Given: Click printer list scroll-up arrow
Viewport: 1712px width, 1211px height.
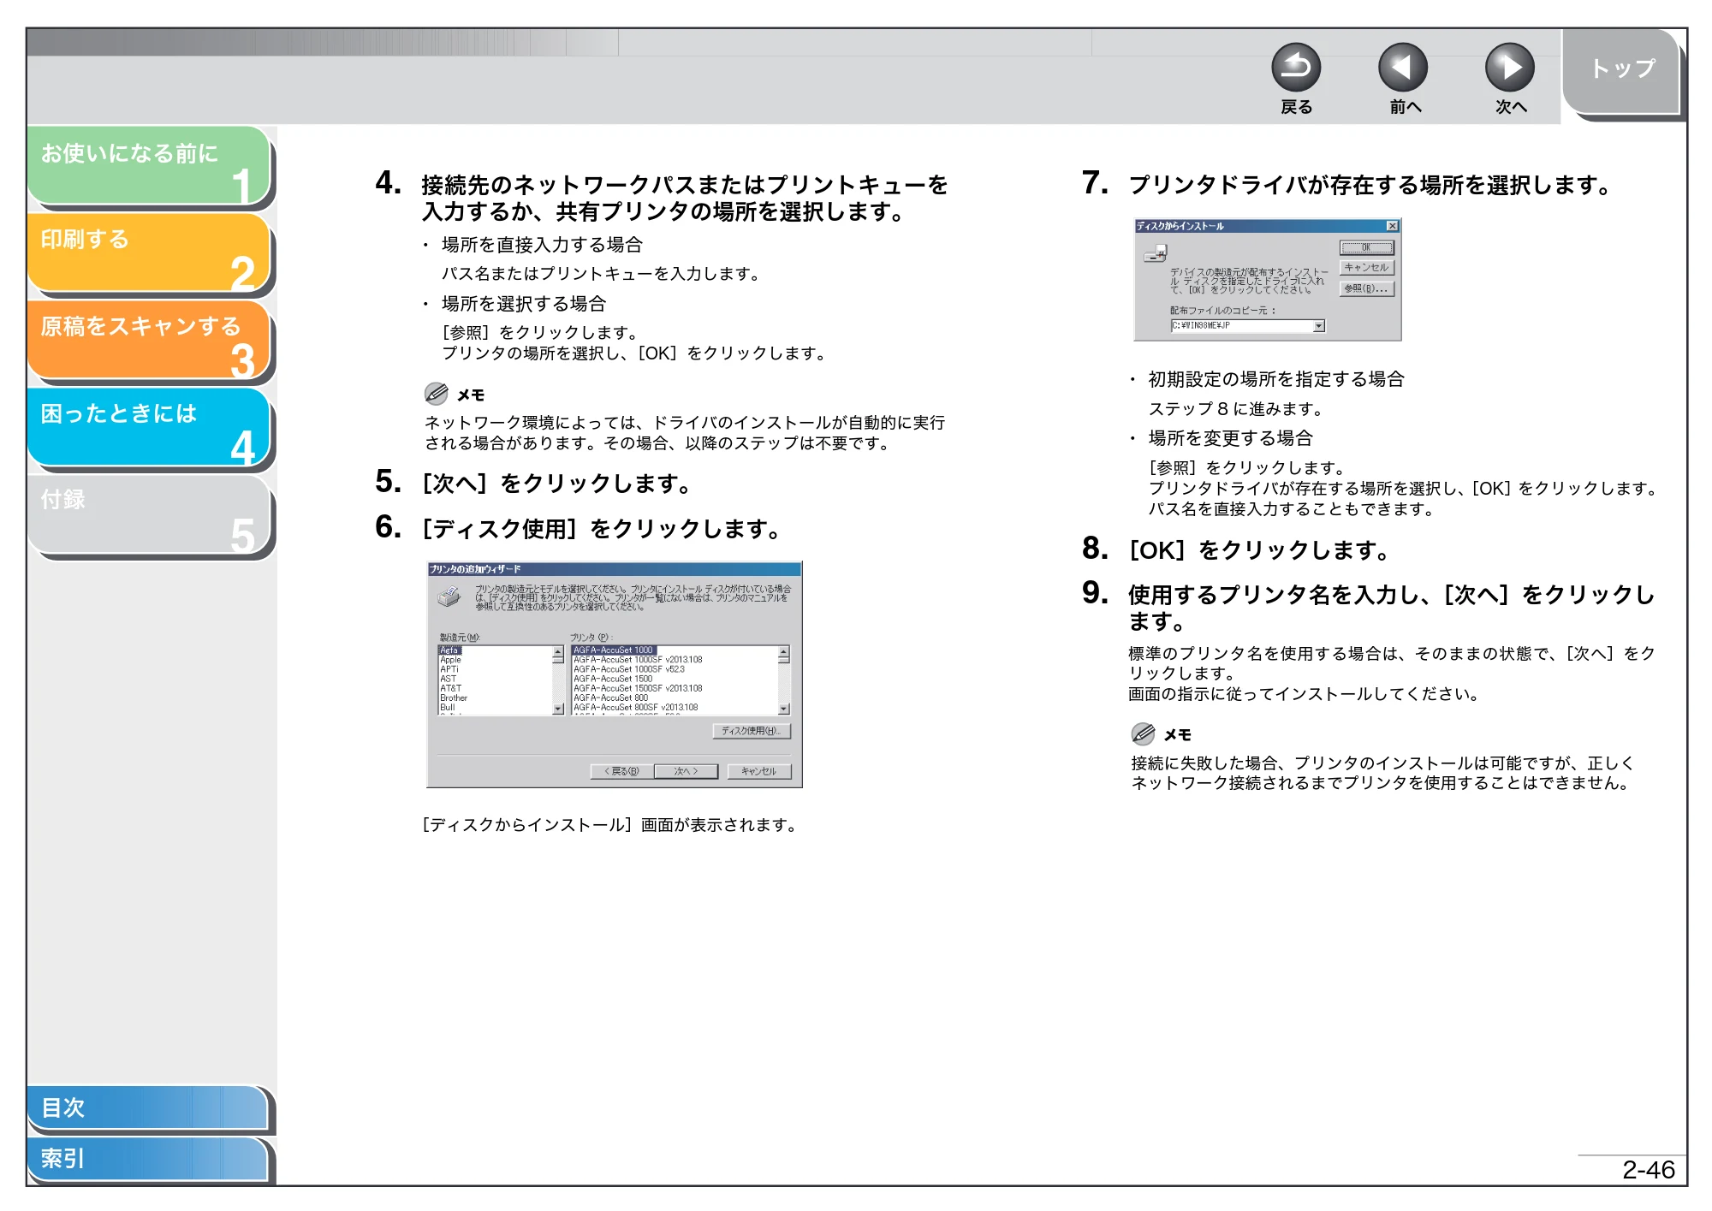Looking at the screenshot, I should tap(783, 651).
